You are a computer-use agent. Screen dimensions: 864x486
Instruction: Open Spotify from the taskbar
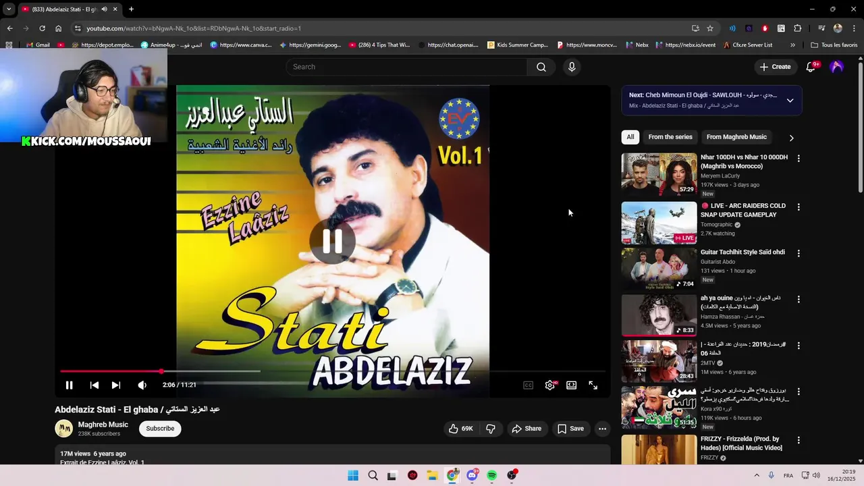(x=492, y=475)
